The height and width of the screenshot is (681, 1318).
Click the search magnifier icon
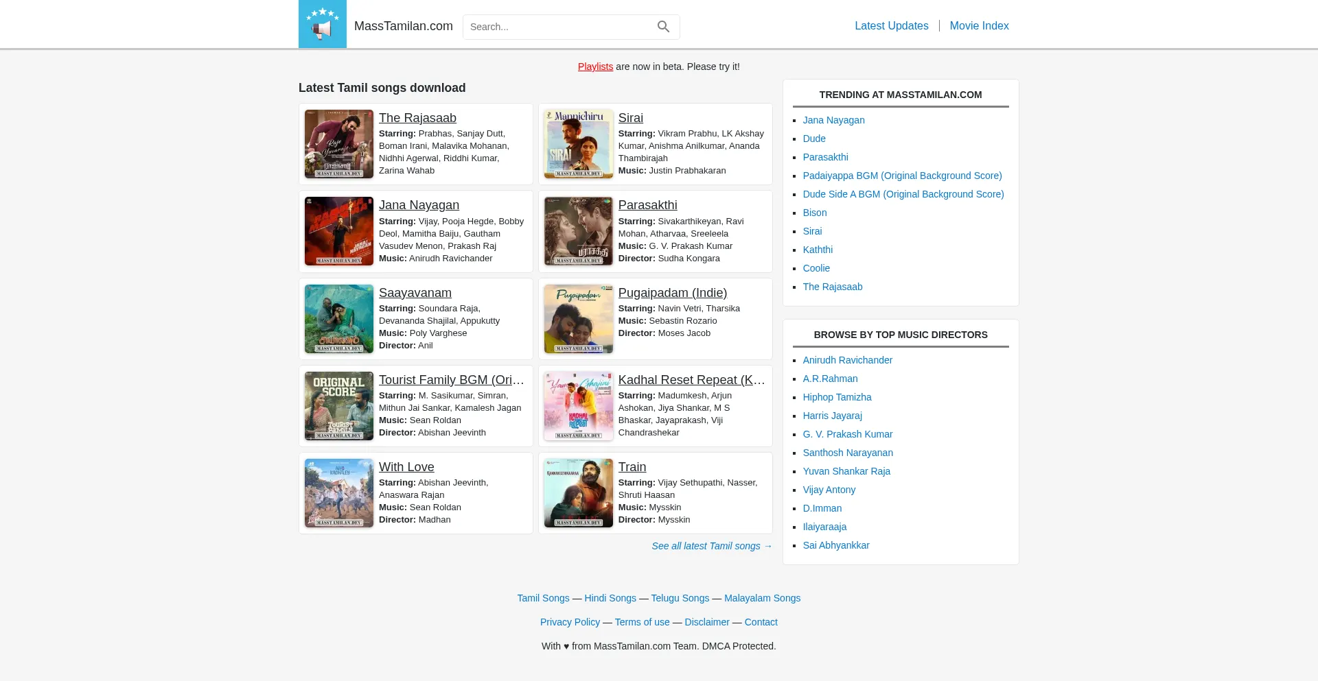click(x=663, y=27)
